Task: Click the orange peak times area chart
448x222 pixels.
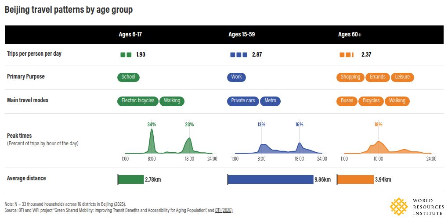Action: pos(388,147)
